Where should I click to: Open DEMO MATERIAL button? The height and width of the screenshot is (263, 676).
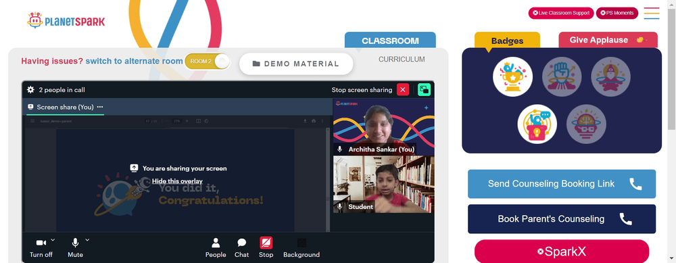click(296, 64)
